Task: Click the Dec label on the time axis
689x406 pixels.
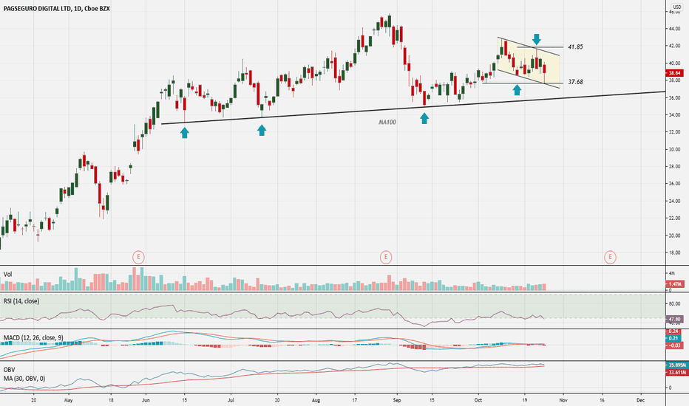Action: click(640, 400)
